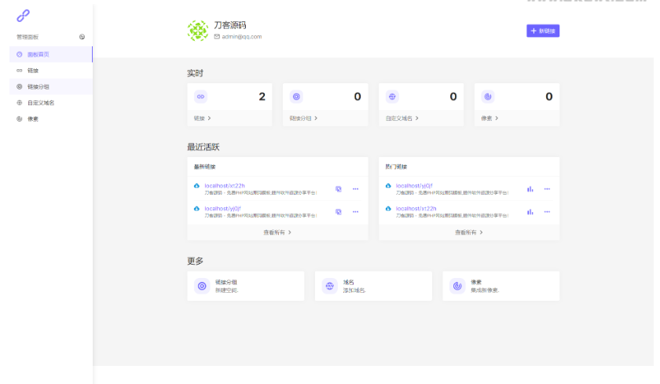The width and height of the screenshot is (660, 384).
Task: Open 像素 in the sidebar menu
Action: [x=51, y=119]
